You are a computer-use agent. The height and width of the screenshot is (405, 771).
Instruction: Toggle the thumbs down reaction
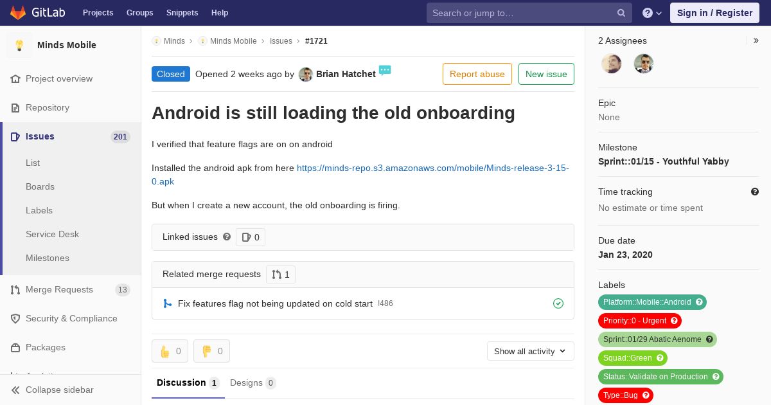tap(212, 351)
